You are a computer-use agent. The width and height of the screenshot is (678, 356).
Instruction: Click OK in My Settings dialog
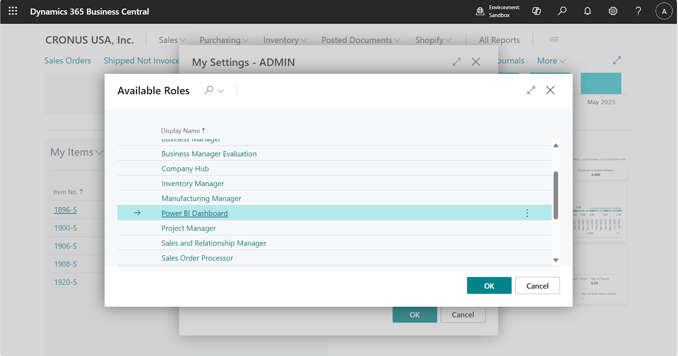click(x=414, y=314)
